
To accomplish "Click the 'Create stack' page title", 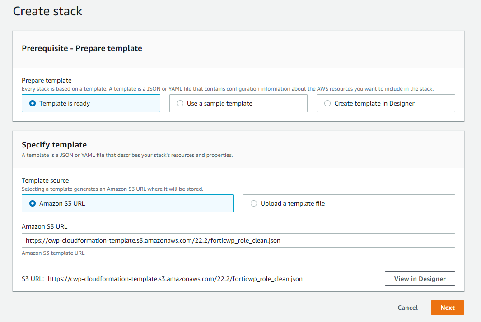I will (x=47, y=11).
